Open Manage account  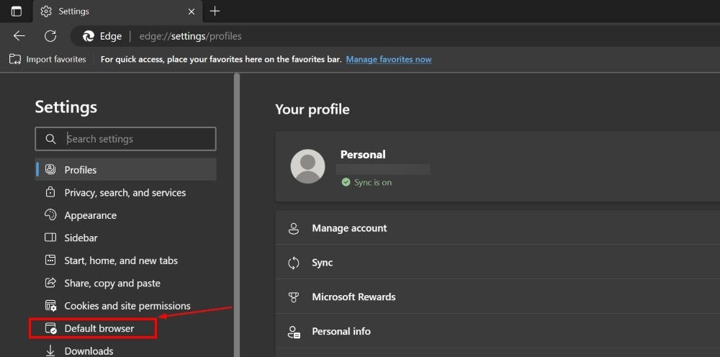pos(498,228)
